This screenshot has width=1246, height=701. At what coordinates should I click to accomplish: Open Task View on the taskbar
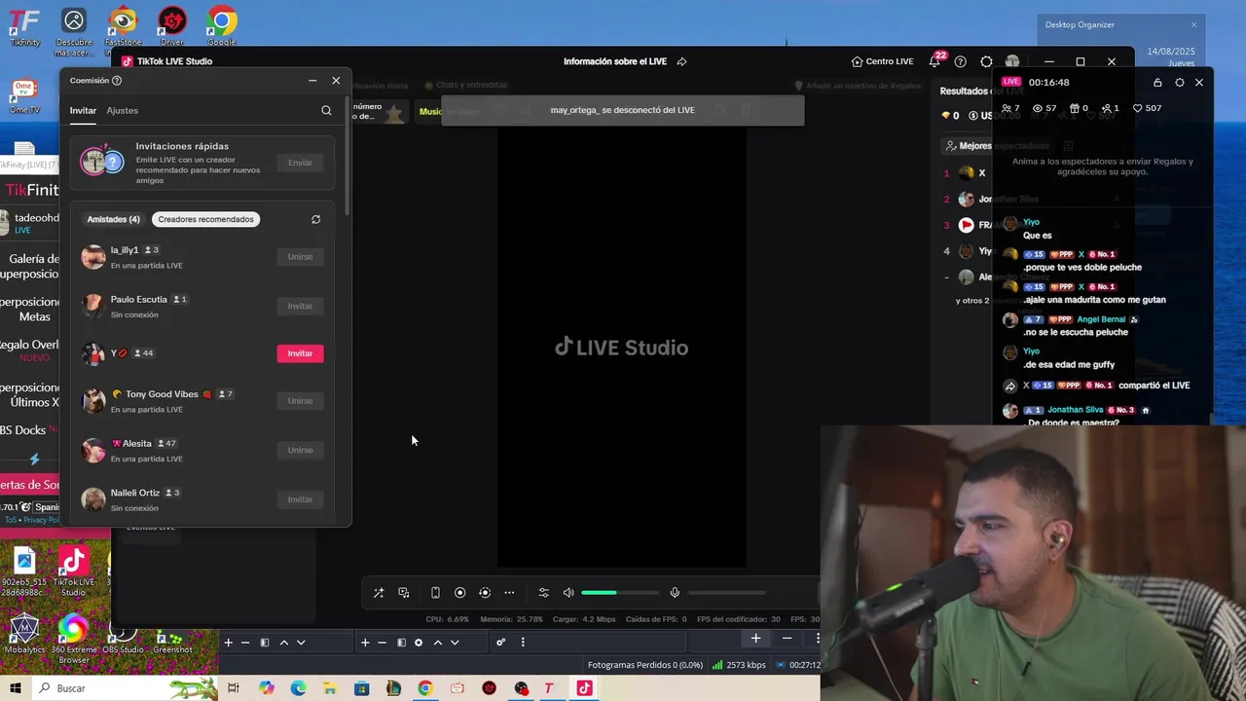point(234,688)
